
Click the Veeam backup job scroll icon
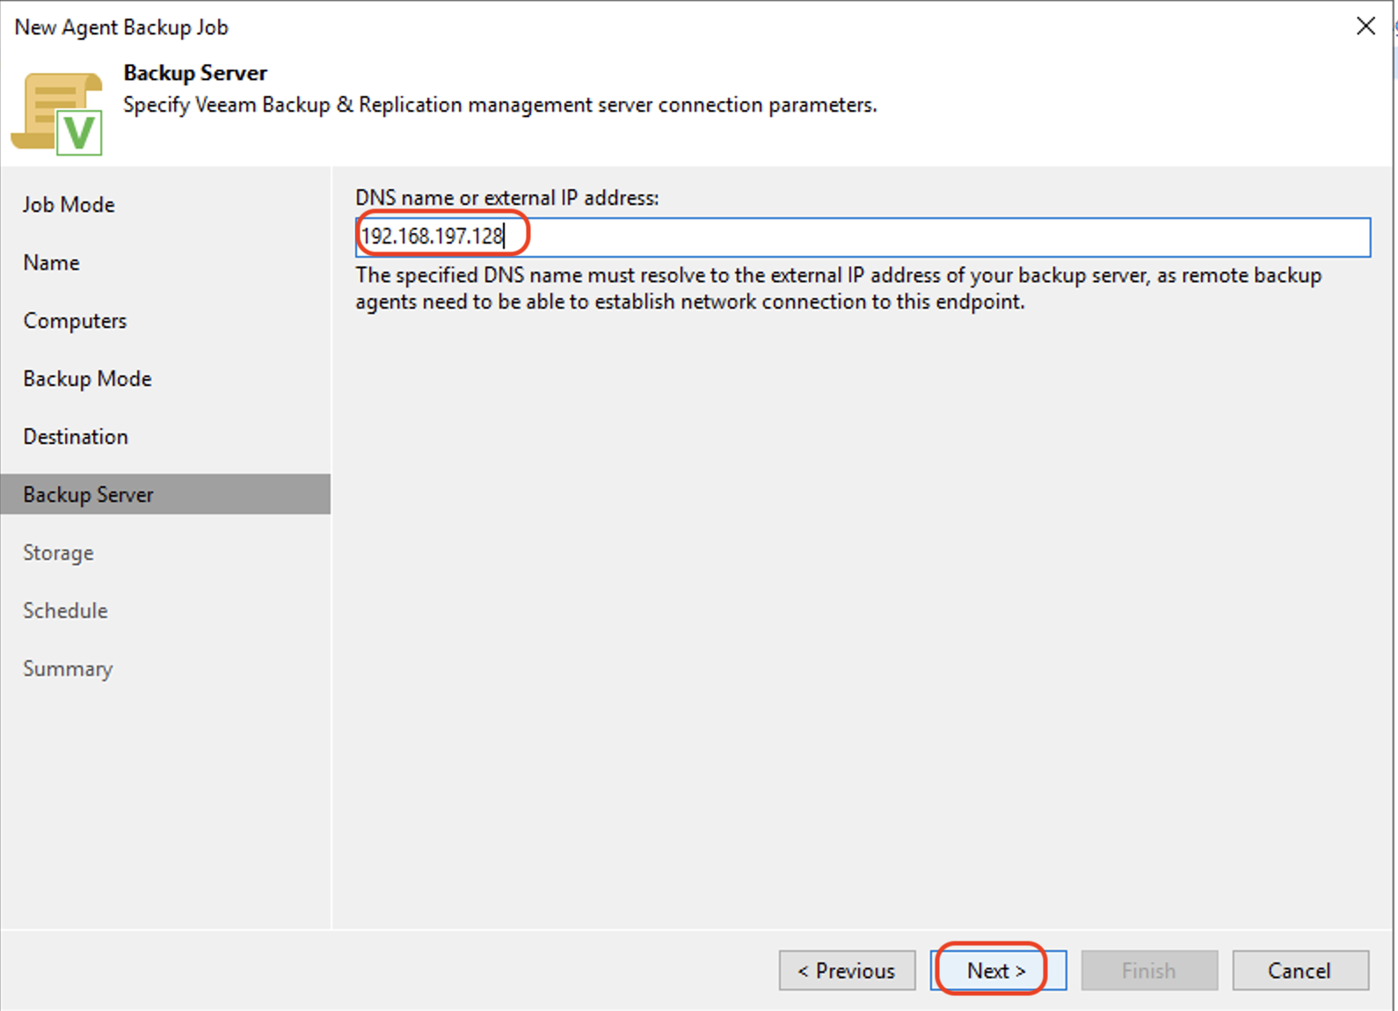click(57, 113)
